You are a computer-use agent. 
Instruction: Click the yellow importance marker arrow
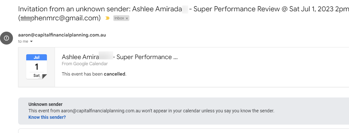coord(107,18)
